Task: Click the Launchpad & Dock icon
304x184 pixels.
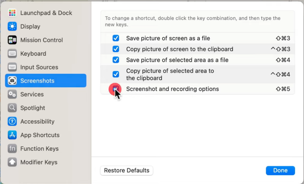Action: tap(12, 13)
